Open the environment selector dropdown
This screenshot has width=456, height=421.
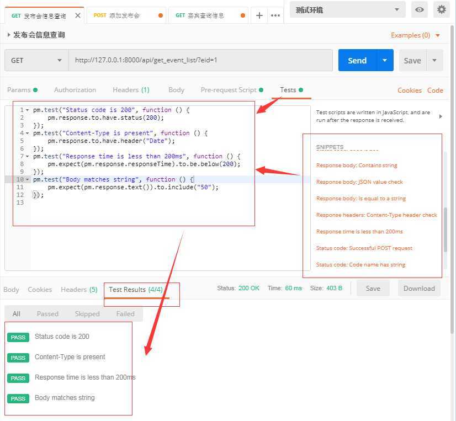pyautogui.click(x=347, y=9)
